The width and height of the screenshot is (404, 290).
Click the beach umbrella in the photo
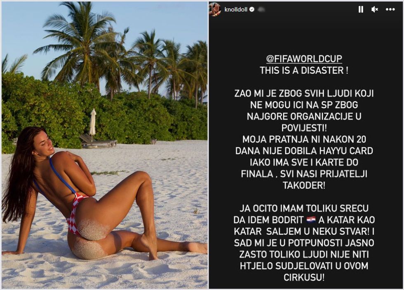pyautogui.click(x=92, y=124)
